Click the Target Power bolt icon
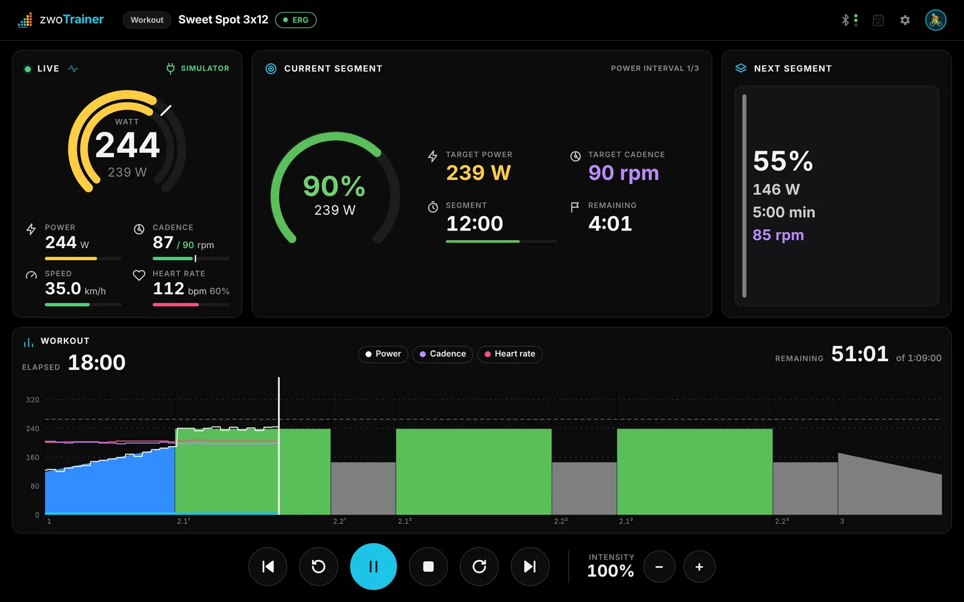This screenshot has height=602, width=964. (x=433, y=157)
